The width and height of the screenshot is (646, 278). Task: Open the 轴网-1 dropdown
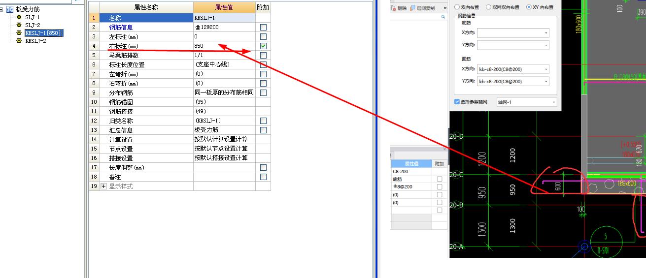click(554, 102)
